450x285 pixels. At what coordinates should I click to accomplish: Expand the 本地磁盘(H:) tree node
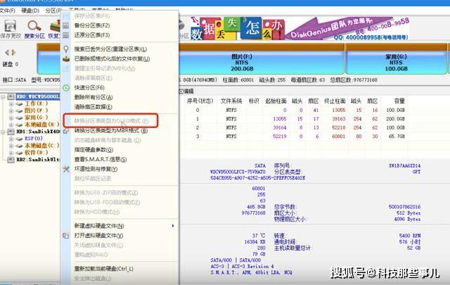[x=11, y=125]
